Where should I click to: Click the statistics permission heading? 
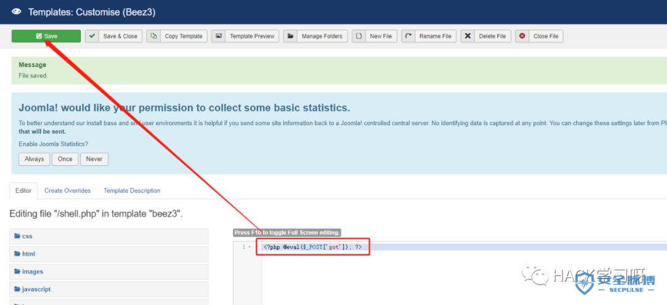click(x=185, y=108)
